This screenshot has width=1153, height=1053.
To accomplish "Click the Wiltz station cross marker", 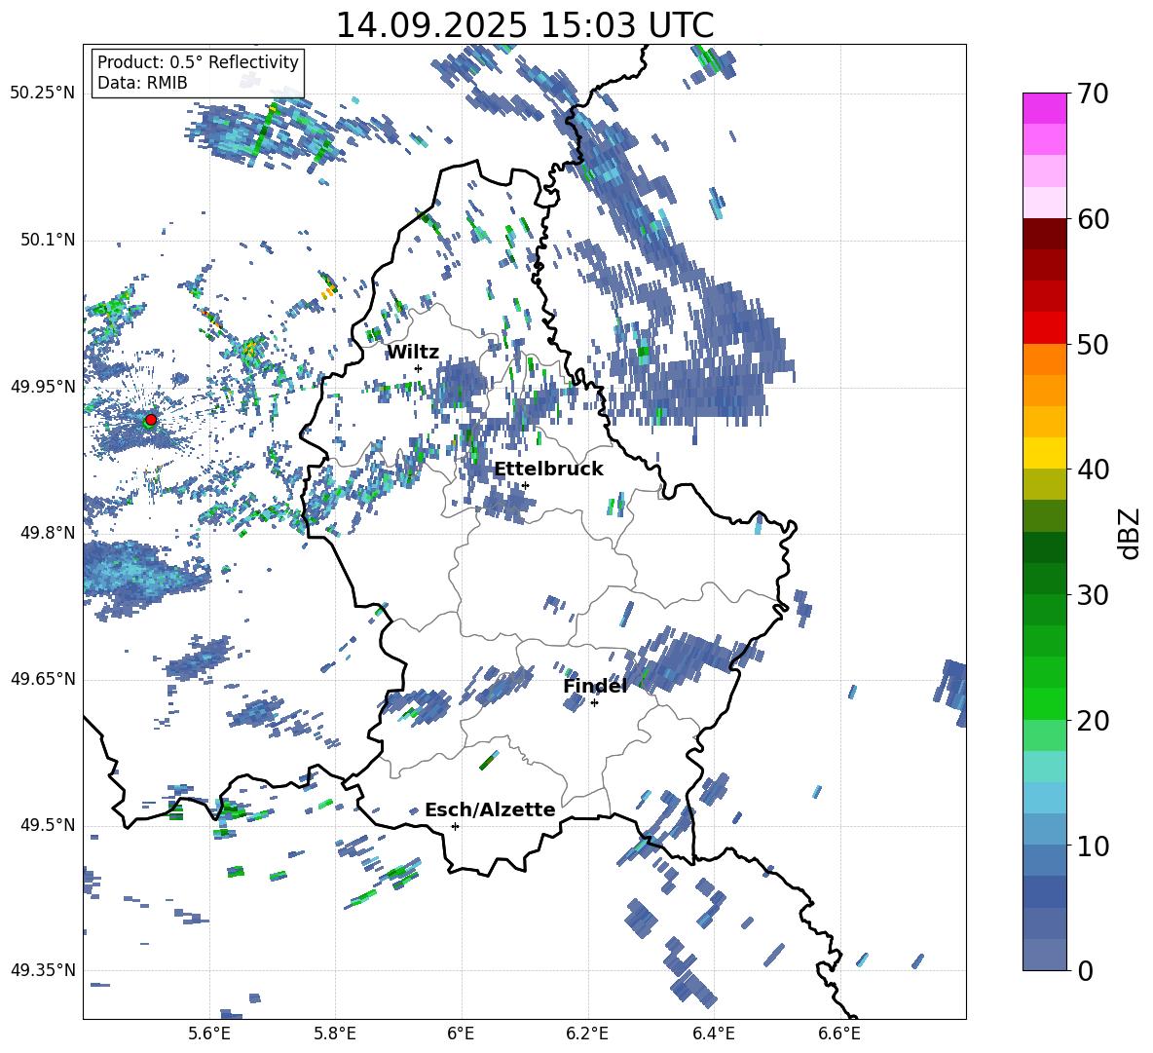I will tap(419, 368).
